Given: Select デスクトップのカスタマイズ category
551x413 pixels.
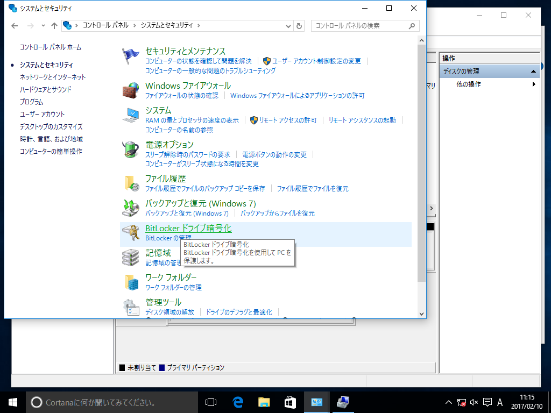Looking at the screenshot, I should pyautogui.click(x=51, y=126).
